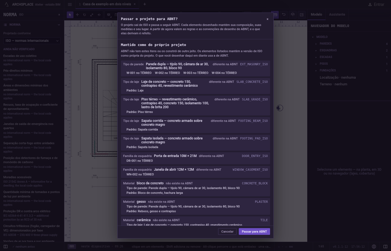The image size is (391, 251).
Task: Switch to the Modelo tab
Action: tap(316, 15)
